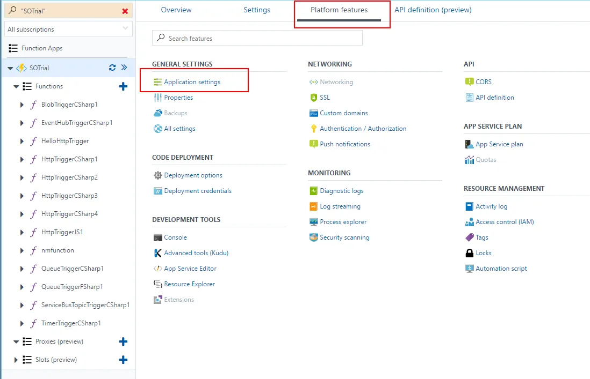The height and width of the screenshot is (379, 590).
Task: Click the CORS icon
Action: (469, 82)
